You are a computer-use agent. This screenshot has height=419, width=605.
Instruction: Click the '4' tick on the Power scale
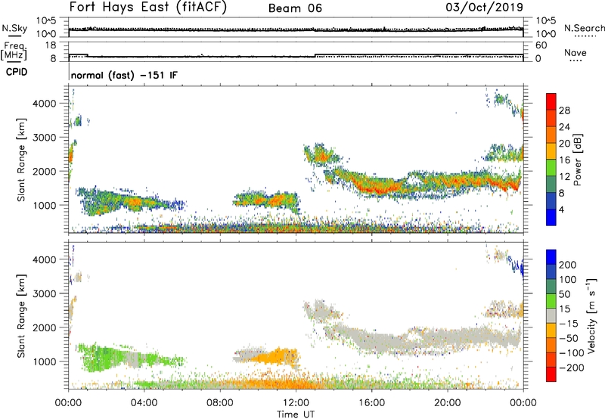tap(561, 209)
